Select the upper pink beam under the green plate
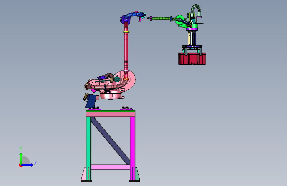Screen dimensions: 287x186 [111, 115]
